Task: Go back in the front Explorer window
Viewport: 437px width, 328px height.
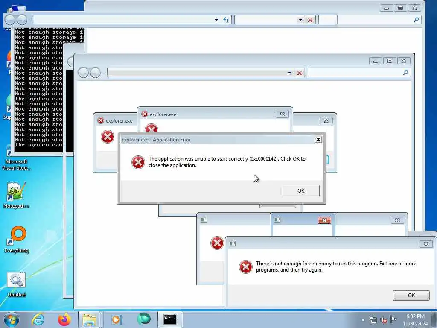Action: pos(83,73)
